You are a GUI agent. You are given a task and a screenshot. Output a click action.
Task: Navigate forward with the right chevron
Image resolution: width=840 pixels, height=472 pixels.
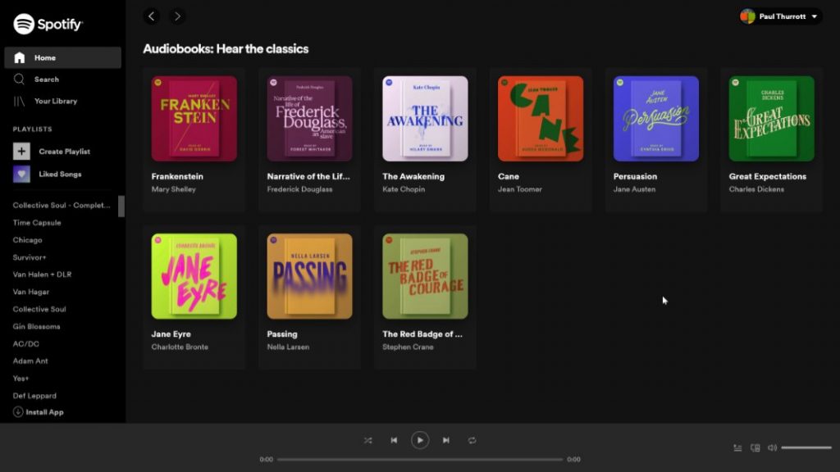coord(177,16)
